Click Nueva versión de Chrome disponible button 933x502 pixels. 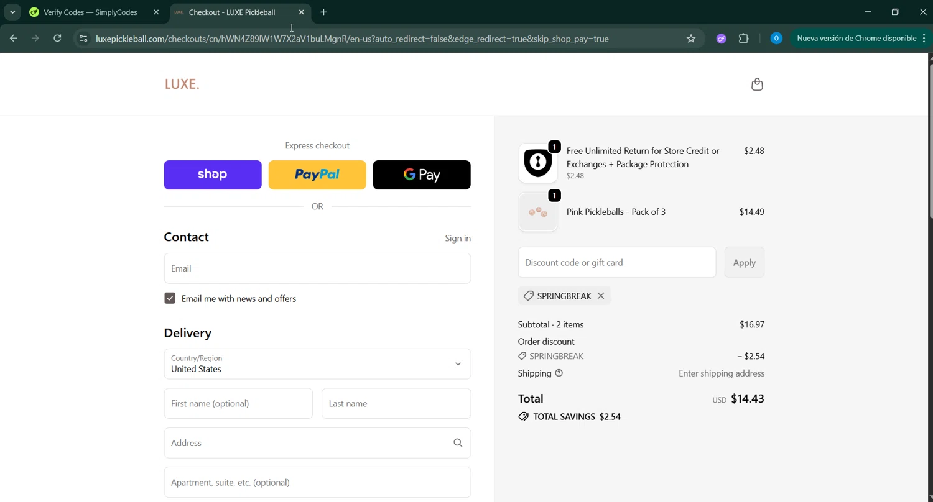[x=856, y=39]
